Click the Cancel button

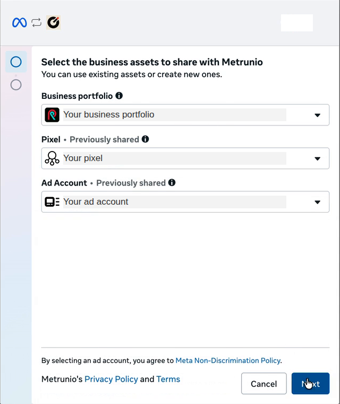[263, 384]
